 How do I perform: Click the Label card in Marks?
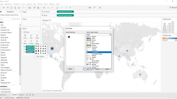coord(37,37)
